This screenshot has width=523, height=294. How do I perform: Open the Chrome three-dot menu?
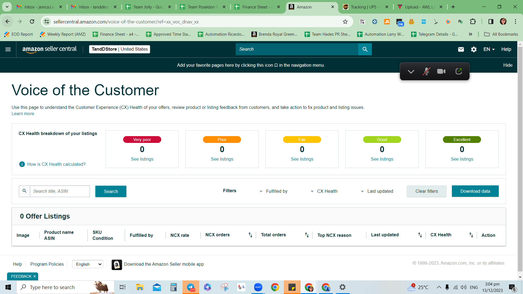click(515, 22)
